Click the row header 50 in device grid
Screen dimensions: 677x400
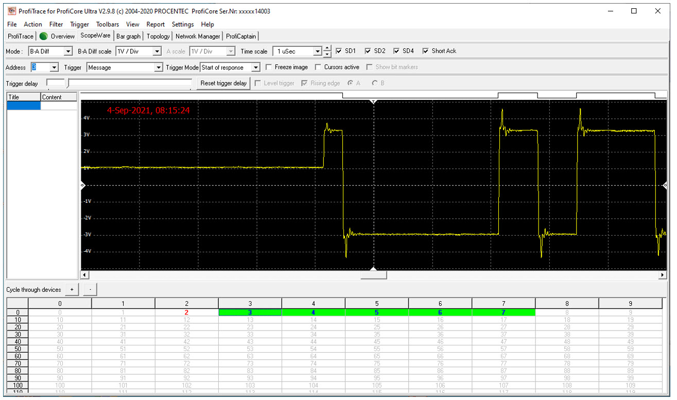(x=18, y=349)
